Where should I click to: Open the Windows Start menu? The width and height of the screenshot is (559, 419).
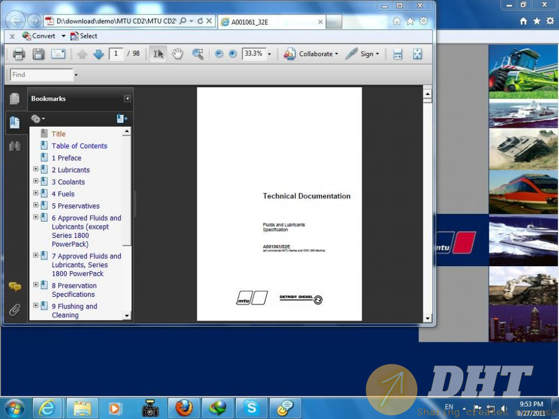click(14, 408)
